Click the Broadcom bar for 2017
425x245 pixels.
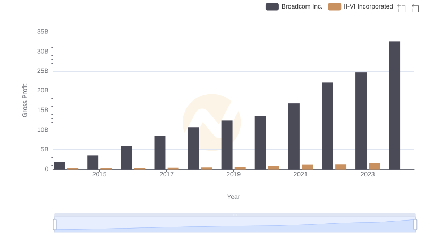(160, 153)
